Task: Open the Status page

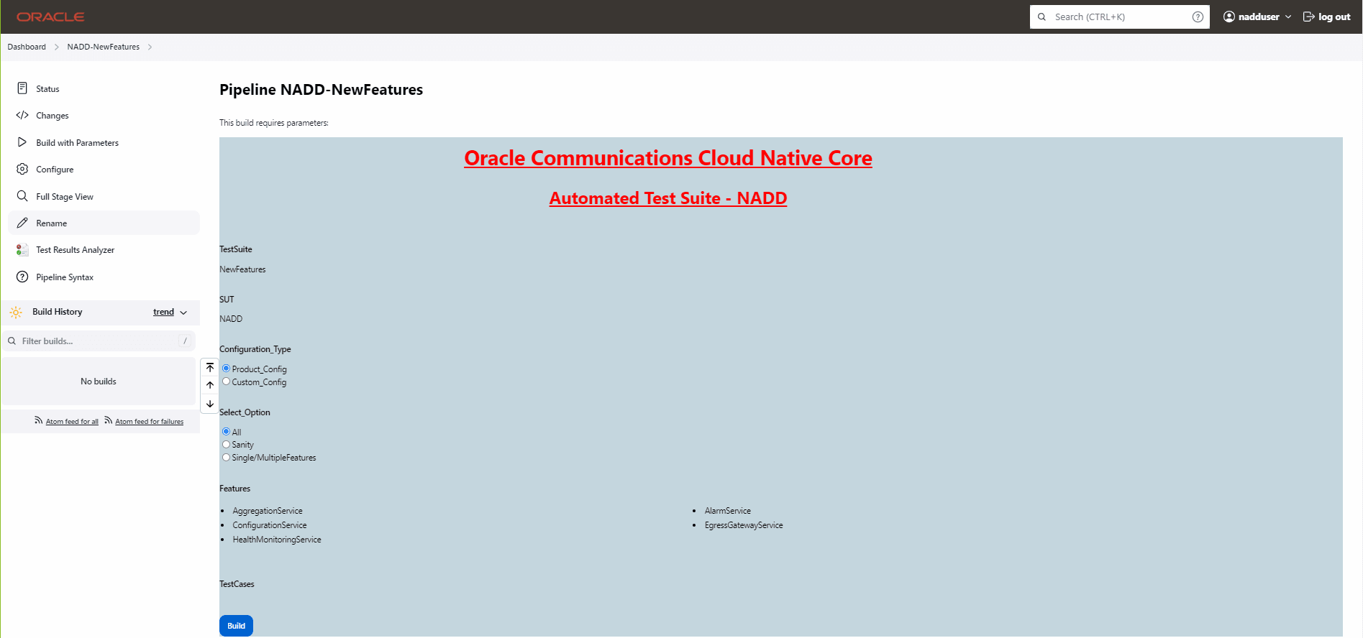Action: [x=104, y=88]
